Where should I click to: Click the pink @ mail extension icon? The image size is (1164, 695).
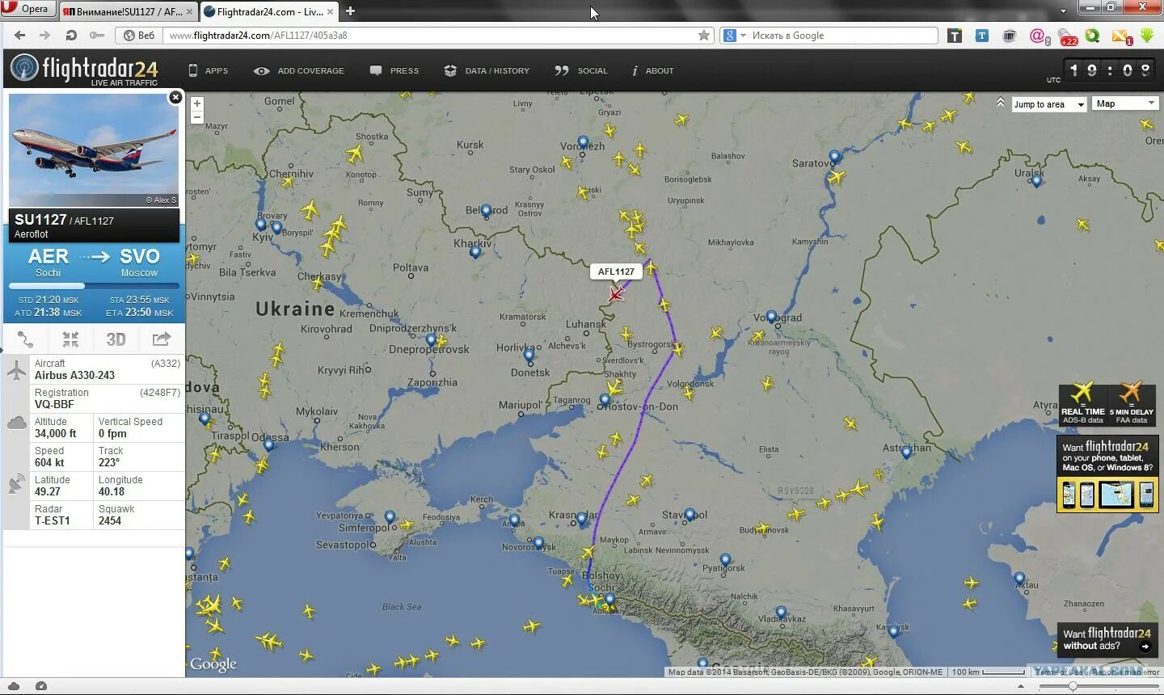point(1040,36)
